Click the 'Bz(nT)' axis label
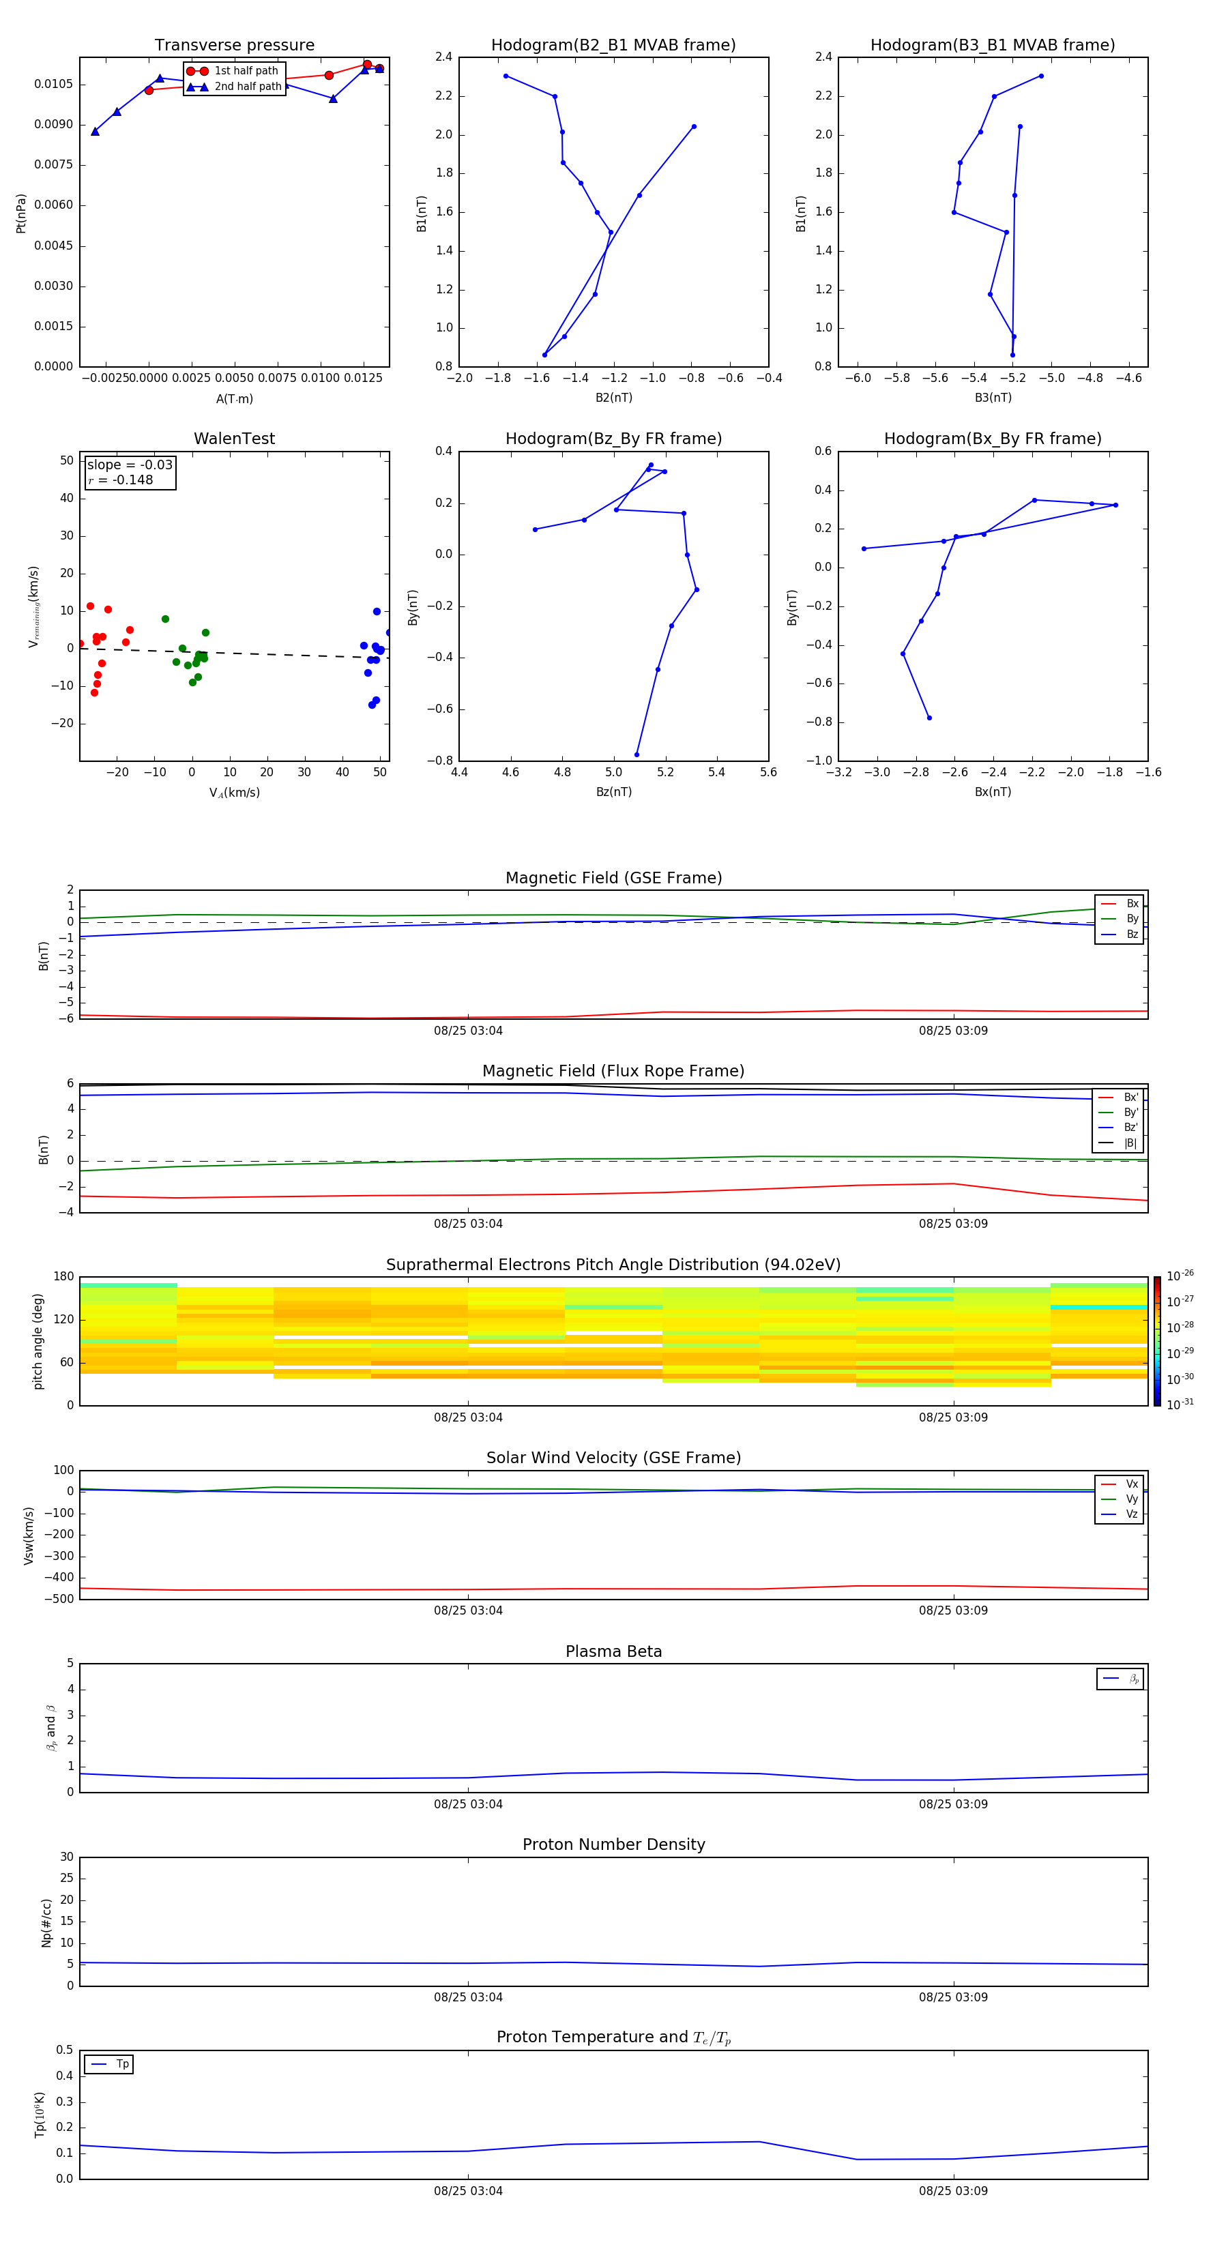Image resolution: width=1228 pixels, height=2251 pixels. coord(613,792)
